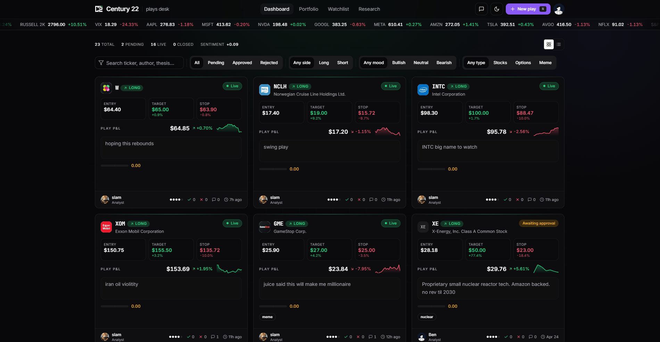Approve checkmark on the XE play
The width and height of the screenshot is (660, 342).
click(506, 337)
